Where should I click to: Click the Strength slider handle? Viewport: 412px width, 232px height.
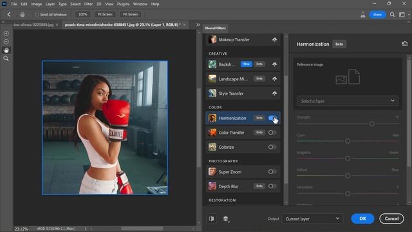tap(371, 124)
